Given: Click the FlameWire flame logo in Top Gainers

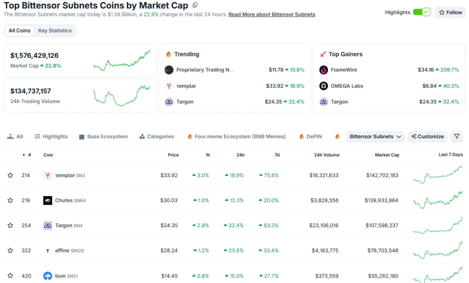Looking at the screenshot, I should click(323, 70).
